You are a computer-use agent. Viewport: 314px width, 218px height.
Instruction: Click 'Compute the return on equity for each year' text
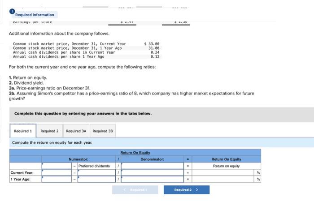[x=52, y=142]
